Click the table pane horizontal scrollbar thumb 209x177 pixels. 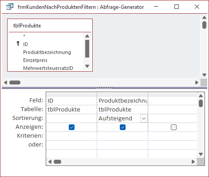pos(15,82)
